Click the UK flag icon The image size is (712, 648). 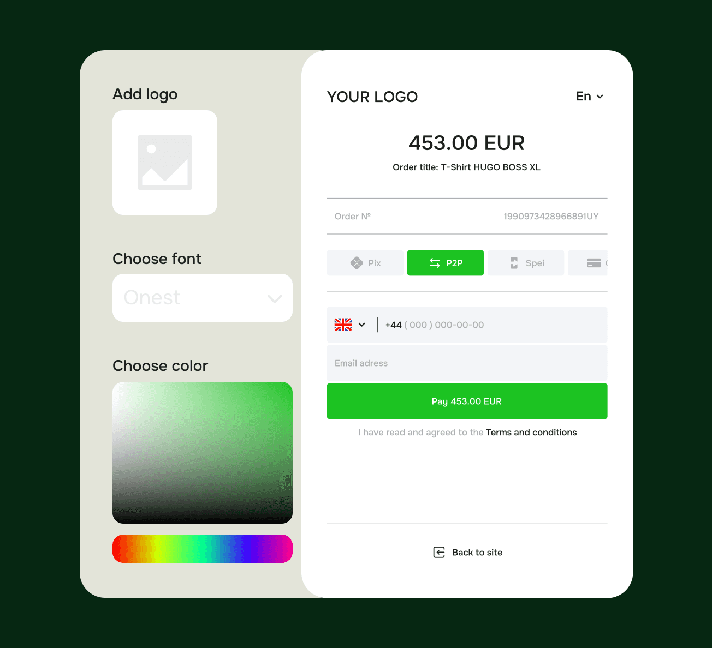[343, 325]
